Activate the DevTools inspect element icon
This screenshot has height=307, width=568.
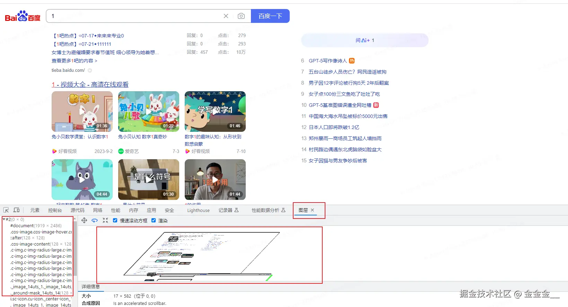[x=6, y=210]
